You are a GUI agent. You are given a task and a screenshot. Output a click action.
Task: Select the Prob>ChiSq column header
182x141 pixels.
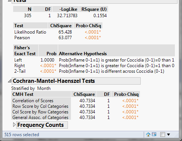point(88,26)
